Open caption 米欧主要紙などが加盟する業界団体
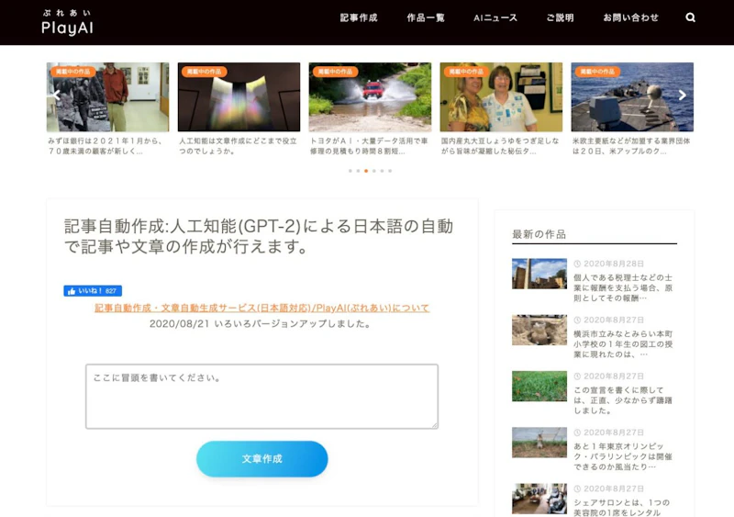 [x=631, y=146]
